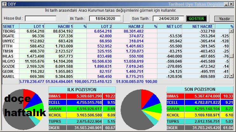Sort by the LOT 2 column header

coord(100,26)
